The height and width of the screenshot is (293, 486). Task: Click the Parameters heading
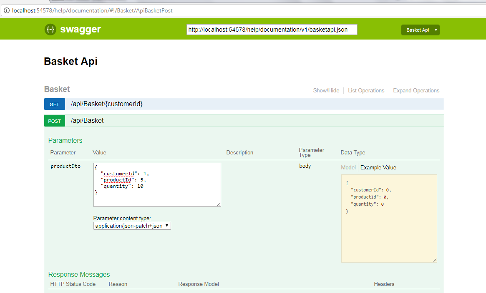pyautogui.click(x=65, y=140)
